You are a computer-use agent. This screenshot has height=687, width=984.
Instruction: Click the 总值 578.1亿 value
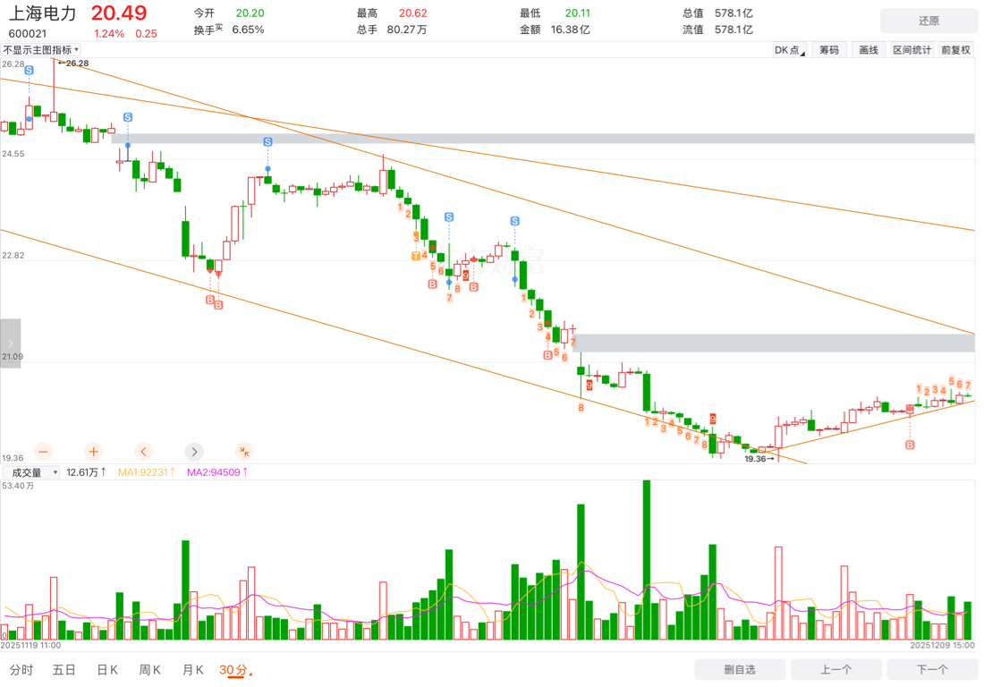pyautogui.click(x=734, y=13)
